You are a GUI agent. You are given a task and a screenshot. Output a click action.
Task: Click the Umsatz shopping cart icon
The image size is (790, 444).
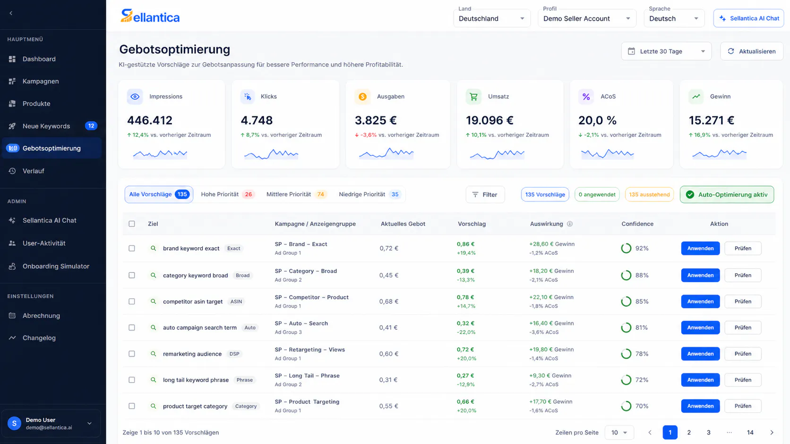click(473, 97)
